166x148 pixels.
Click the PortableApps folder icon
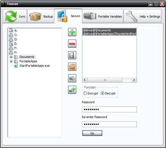pos(16,61)
